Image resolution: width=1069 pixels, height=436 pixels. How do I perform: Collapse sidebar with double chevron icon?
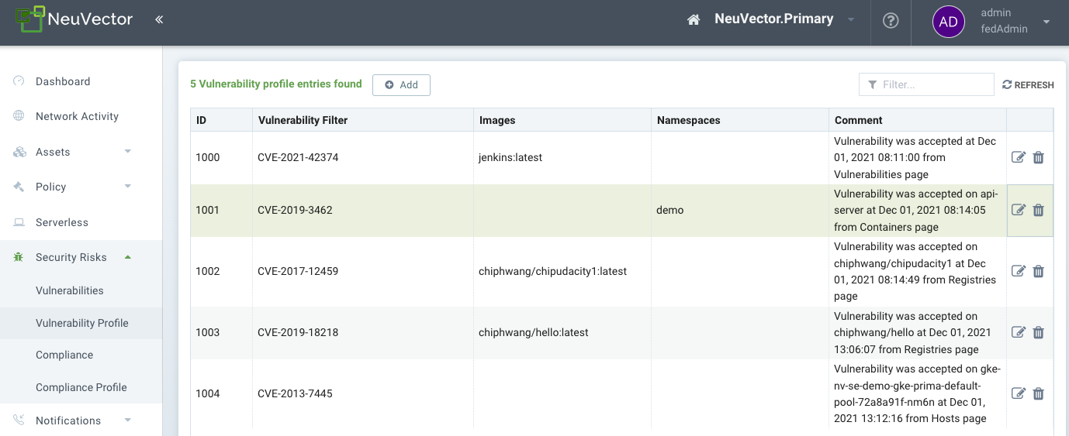(x=159, y=20)
